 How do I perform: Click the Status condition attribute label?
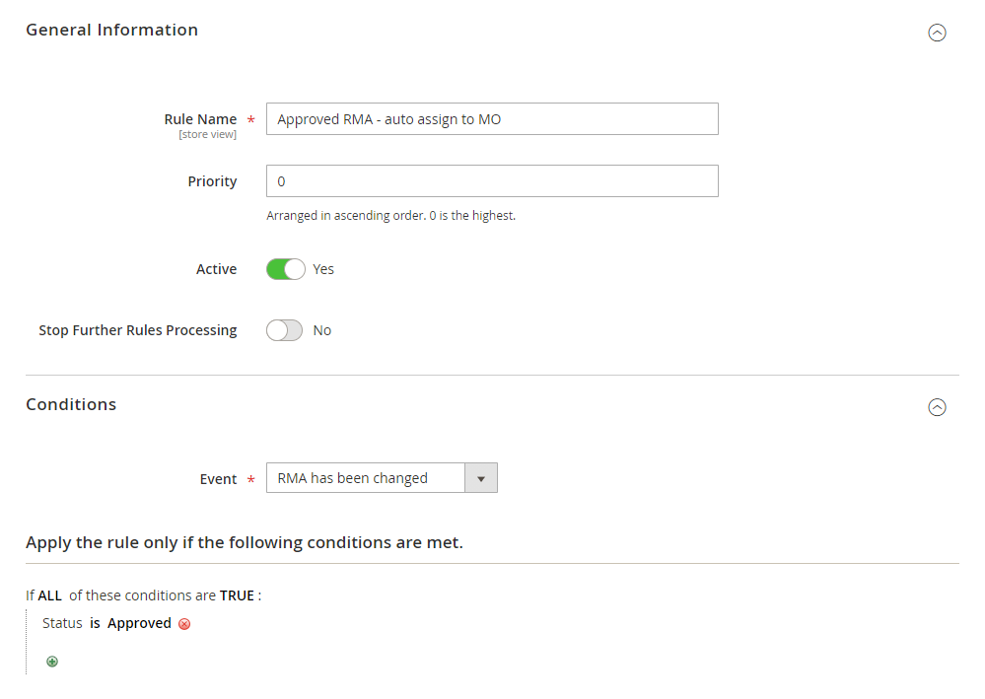62,623
